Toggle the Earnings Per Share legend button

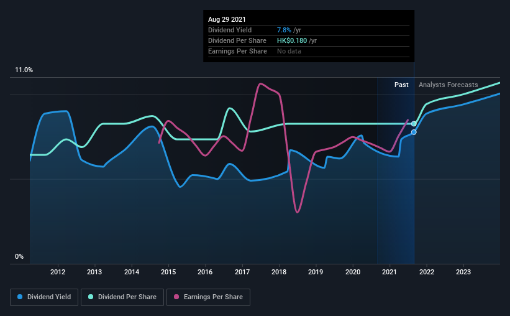coord(208,297)
